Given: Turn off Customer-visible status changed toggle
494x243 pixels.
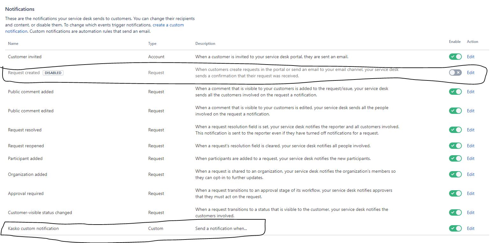Looking at the screenshot, I should (x=455, y=212).
